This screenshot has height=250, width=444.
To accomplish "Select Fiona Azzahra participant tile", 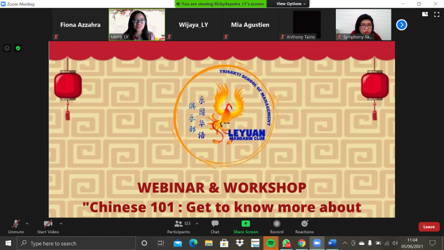I will tap(80, 25).
